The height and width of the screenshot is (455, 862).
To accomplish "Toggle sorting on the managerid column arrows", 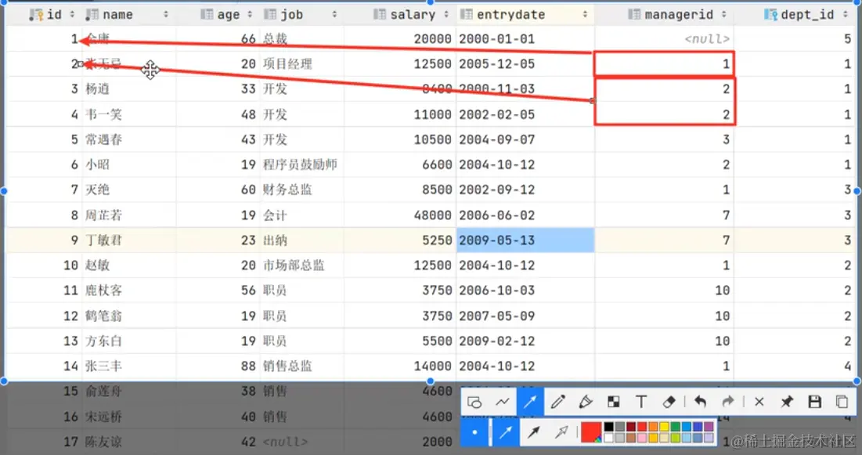I will point(723,15).
